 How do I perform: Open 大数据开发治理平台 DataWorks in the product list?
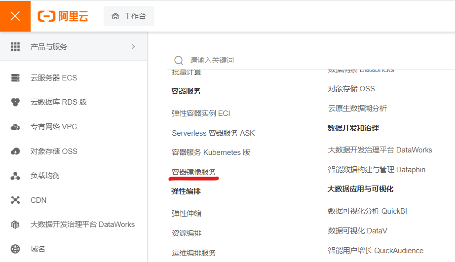[x=380, y=150]
